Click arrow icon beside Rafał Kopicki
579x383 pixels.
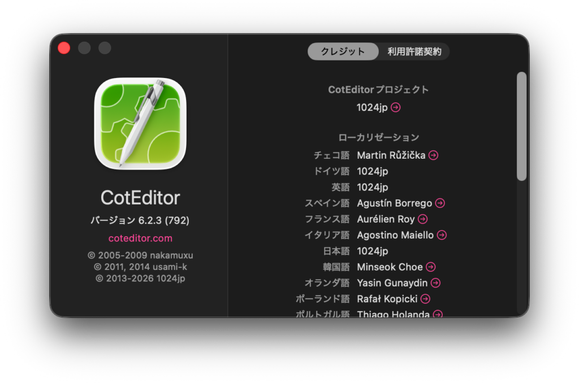(x=425, y=299)
